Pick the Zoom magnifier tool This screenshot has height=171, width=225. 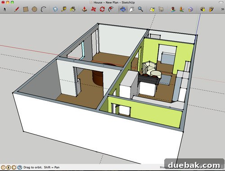tap(140, 9)
